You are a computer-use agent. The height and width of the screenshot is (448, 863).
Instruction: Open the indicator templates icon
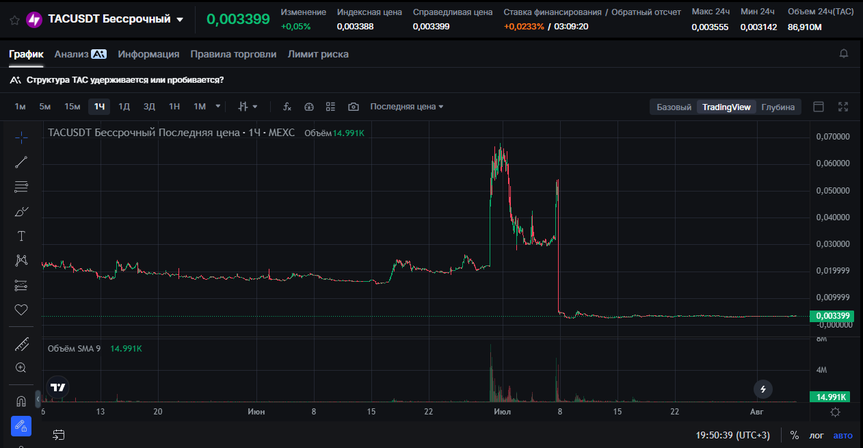click(x=331, y=107)
